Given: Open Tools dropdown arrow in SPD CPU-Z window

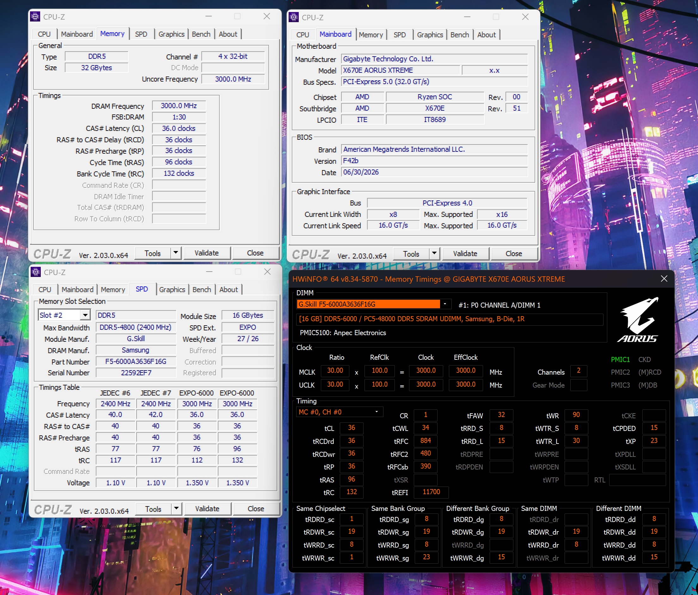Looking at the screenshot, I should [x=176, y=509].
